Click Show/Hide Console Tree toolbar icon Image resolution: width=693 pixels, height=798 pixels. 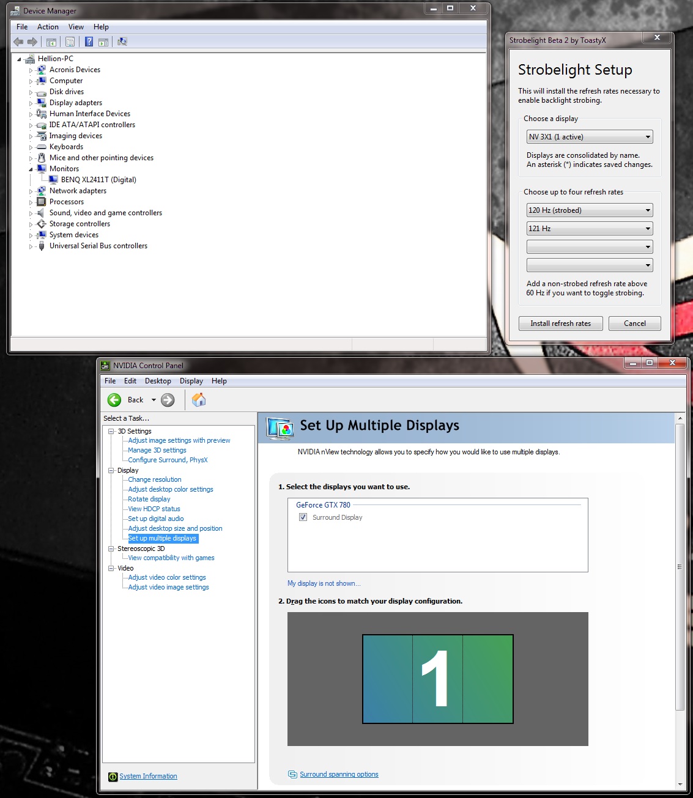pos(51,42)
